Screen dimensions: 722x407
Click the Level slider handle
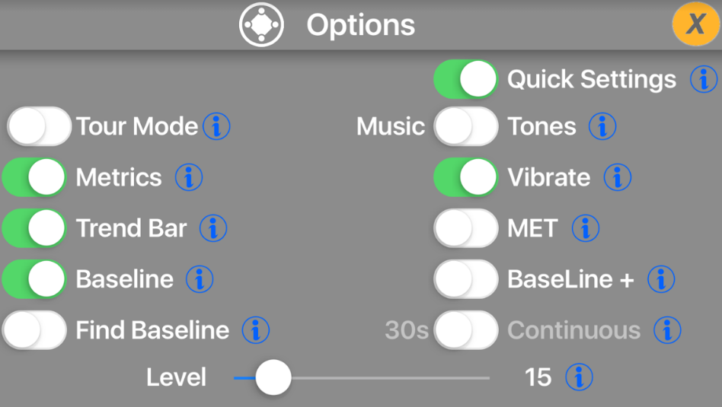273,377
